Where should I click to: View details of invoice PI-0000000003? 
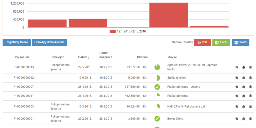coord(237,107)
